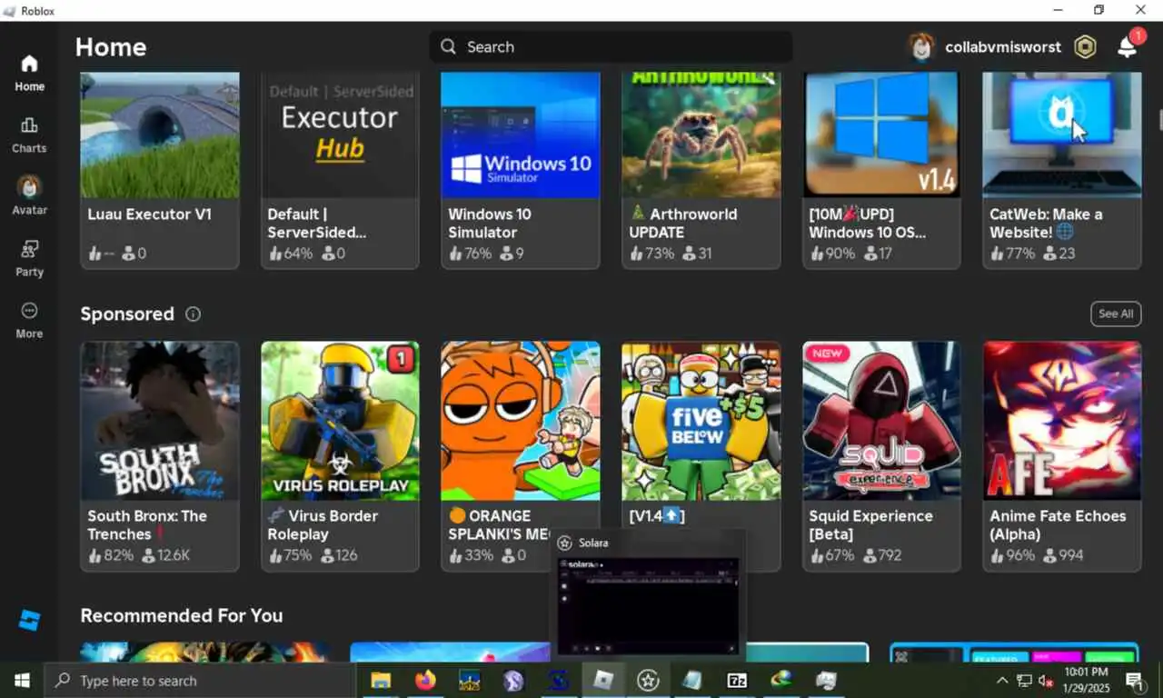The width and height of the screenshot is (1163, 698).
Task: Open the Avatar page in the sidebar
Action: pos(29,195)
